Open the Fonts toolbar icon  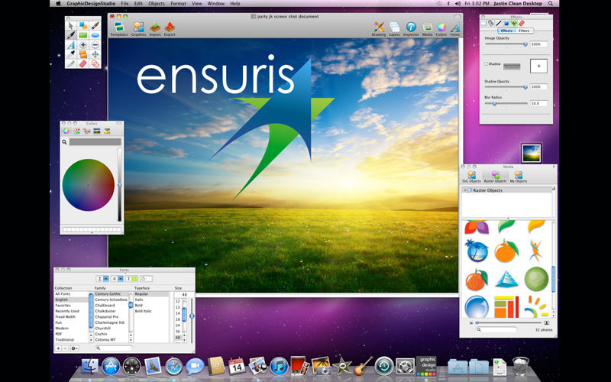455,29
